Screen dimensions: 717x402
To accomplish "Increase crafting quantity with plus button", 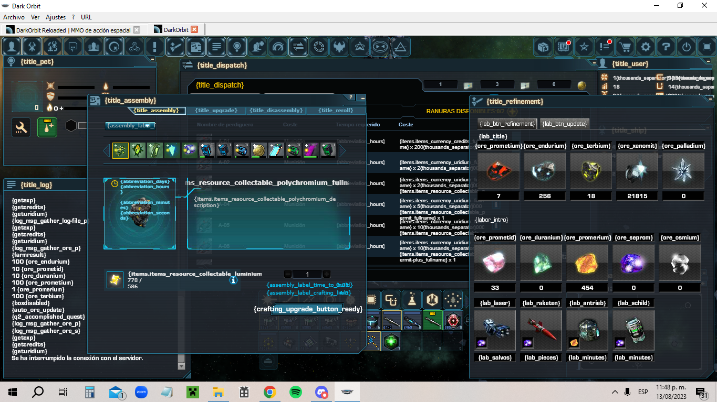I will [x=326, y=274].
